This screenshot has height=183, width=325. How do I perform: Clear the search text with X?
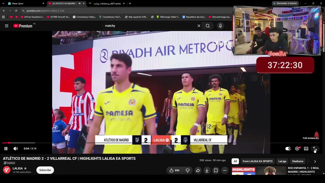(x=199, y=26)
